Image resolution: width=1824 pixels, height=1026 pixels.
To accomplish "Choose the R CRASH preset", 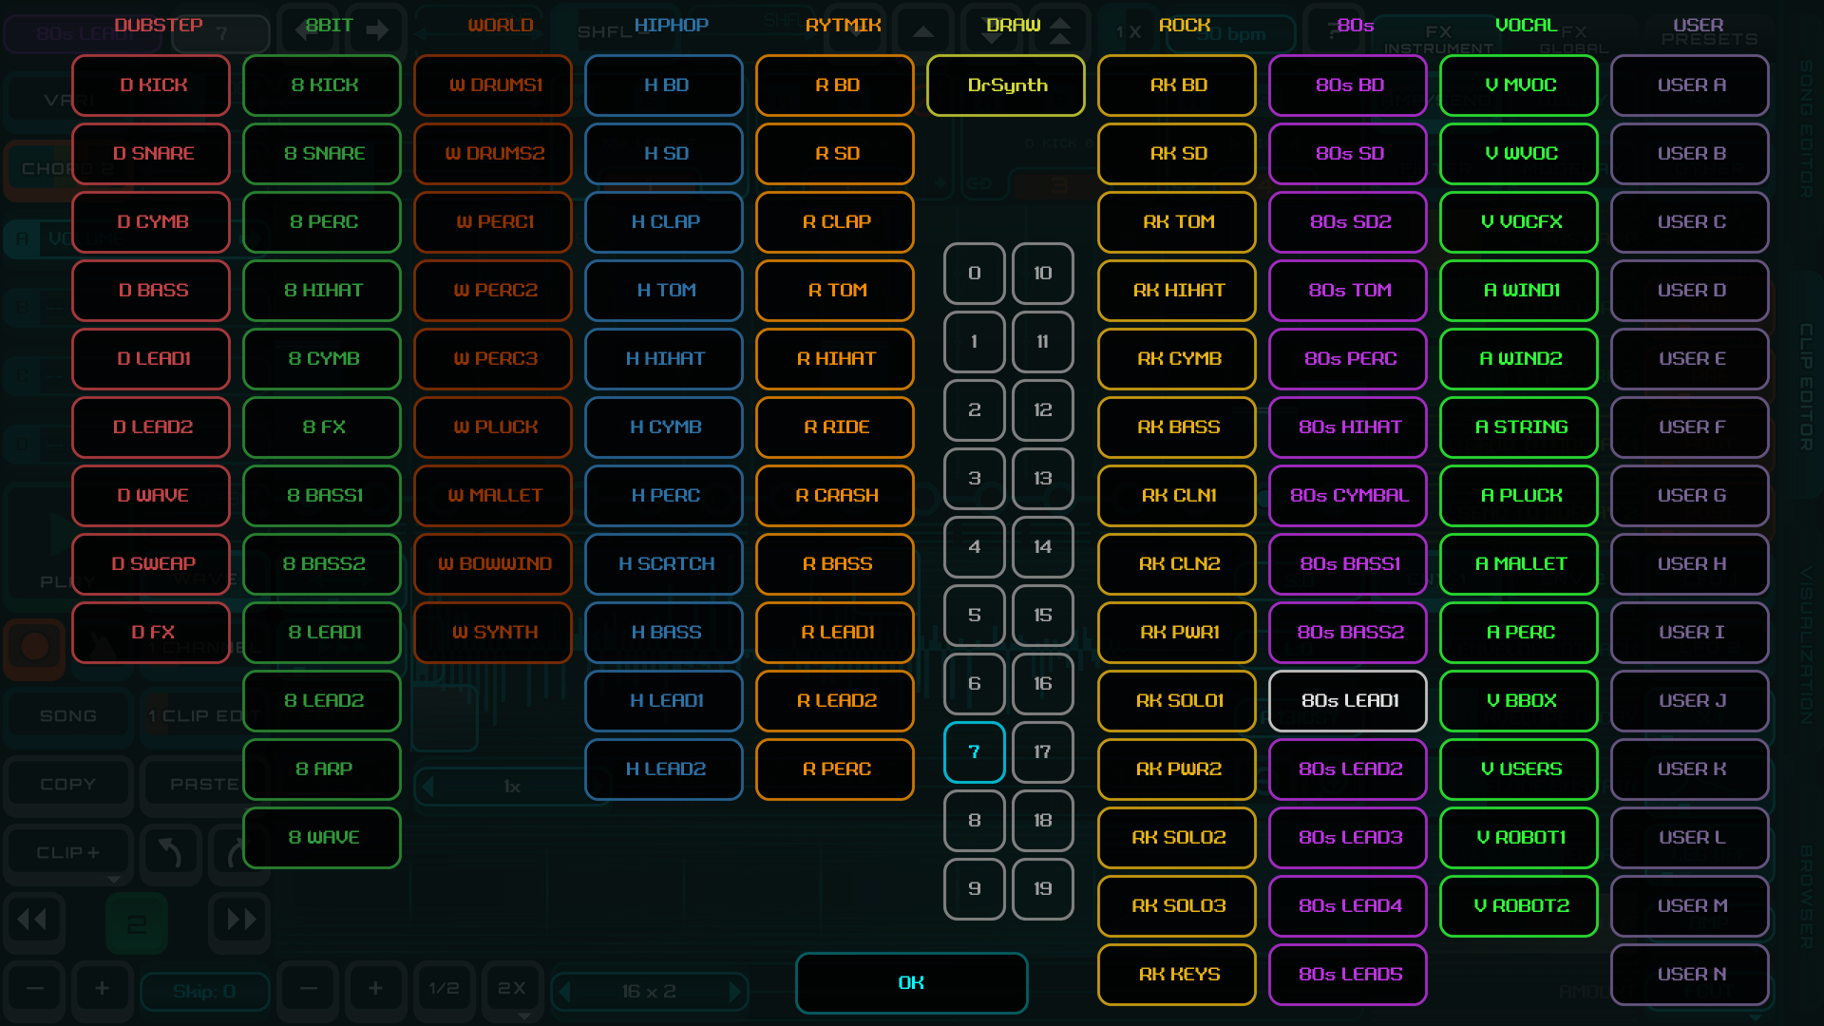I will coord(835,495).
